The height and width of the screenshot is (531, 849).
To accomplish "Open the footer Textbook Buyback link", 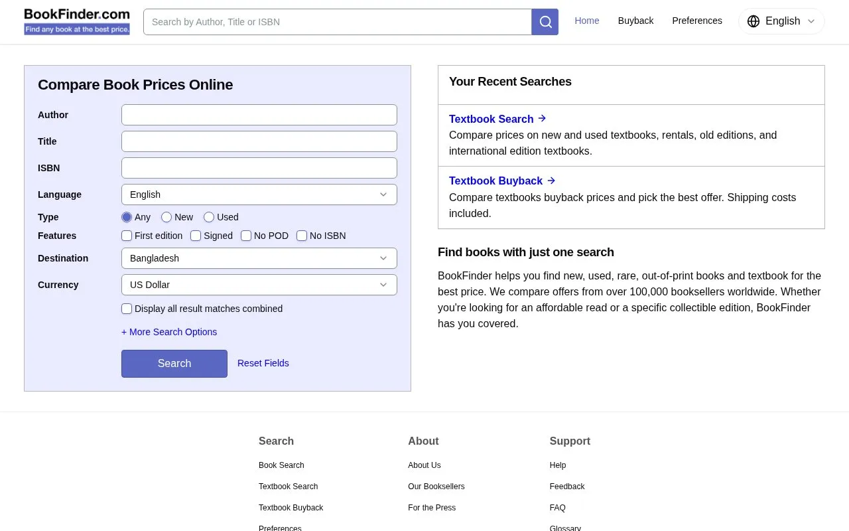I will coord(291,508).
